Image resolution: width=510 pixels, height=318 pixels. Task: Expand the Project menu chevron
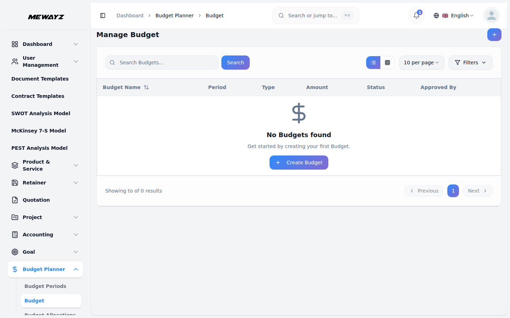click(76, 217)
